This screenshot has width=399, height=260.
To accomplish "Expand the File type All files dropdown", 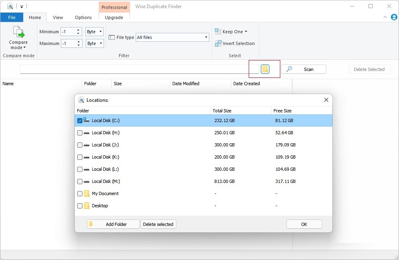I will click(172, 37).
